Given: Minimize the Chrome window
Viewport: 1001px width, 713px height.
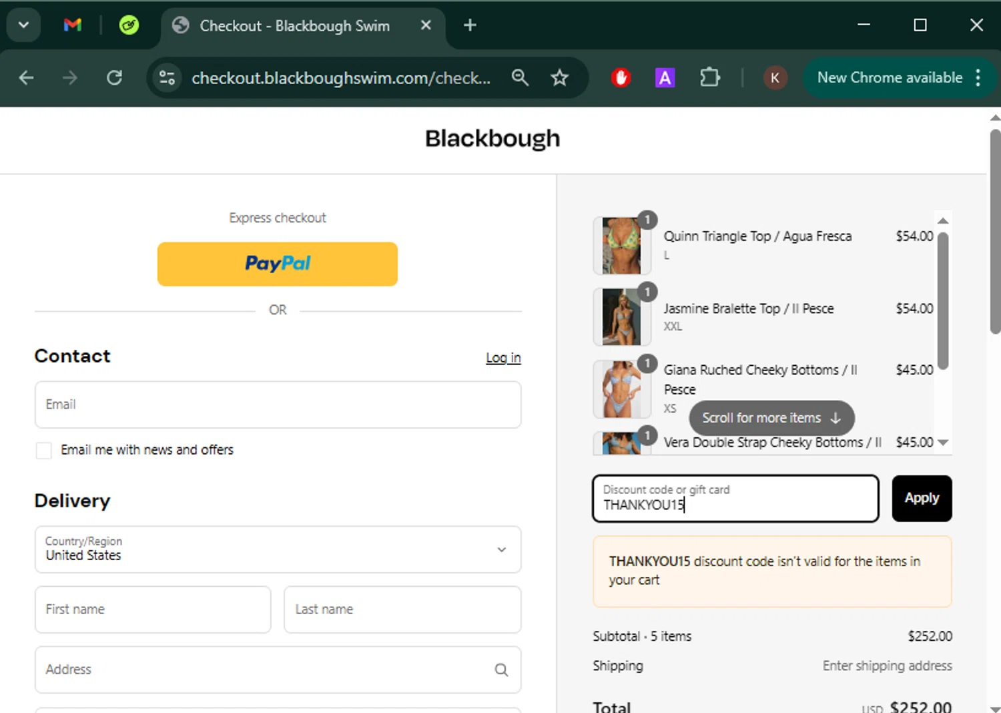Looking at the screenshot, I should 864,25.
